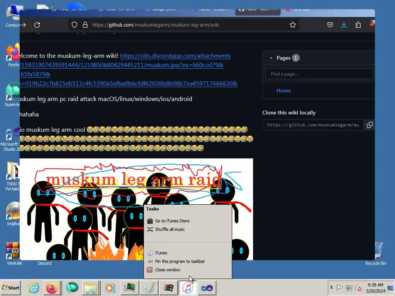Image resolution: width=395 pixels, height=296 pixels.
Task: Click Show Desktop button at taskbar end
Action: click(x=391, y=288)
